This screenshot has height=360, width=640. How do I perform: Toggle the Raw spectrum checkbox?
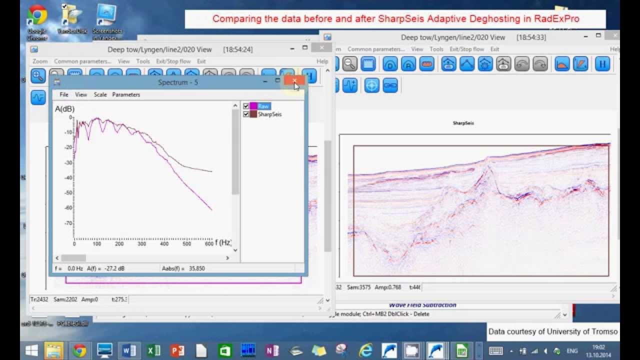[x=246, y=106]
